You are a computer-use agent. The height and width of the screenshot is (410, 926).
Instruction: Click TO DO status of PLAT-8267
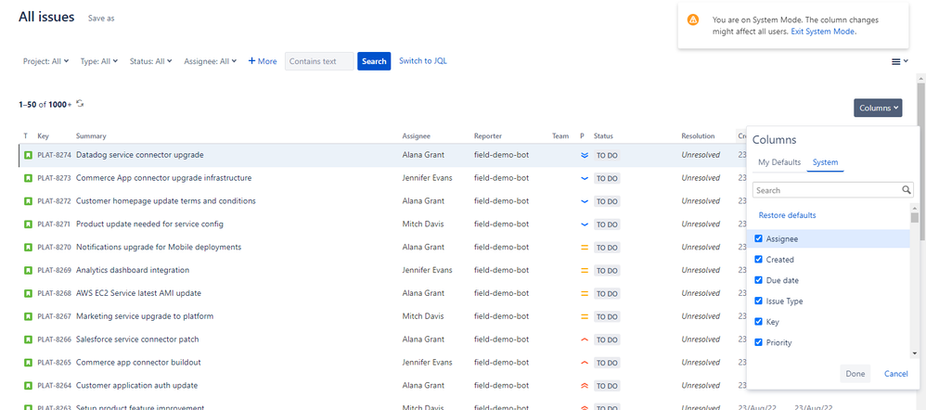click(607, 316)
